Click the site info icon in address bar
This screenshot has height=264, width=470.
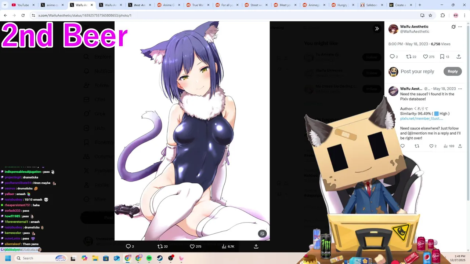coord(33,15)
